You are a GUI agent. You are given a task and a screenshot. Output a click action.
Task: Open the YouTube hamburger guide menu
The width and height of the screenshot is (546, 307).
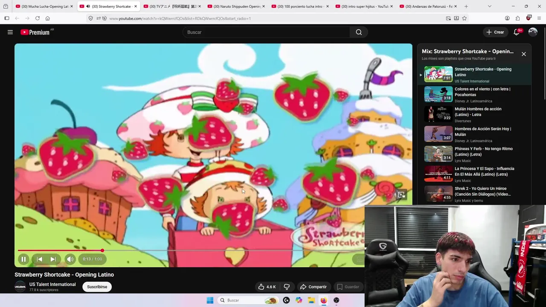pos(10,32)
